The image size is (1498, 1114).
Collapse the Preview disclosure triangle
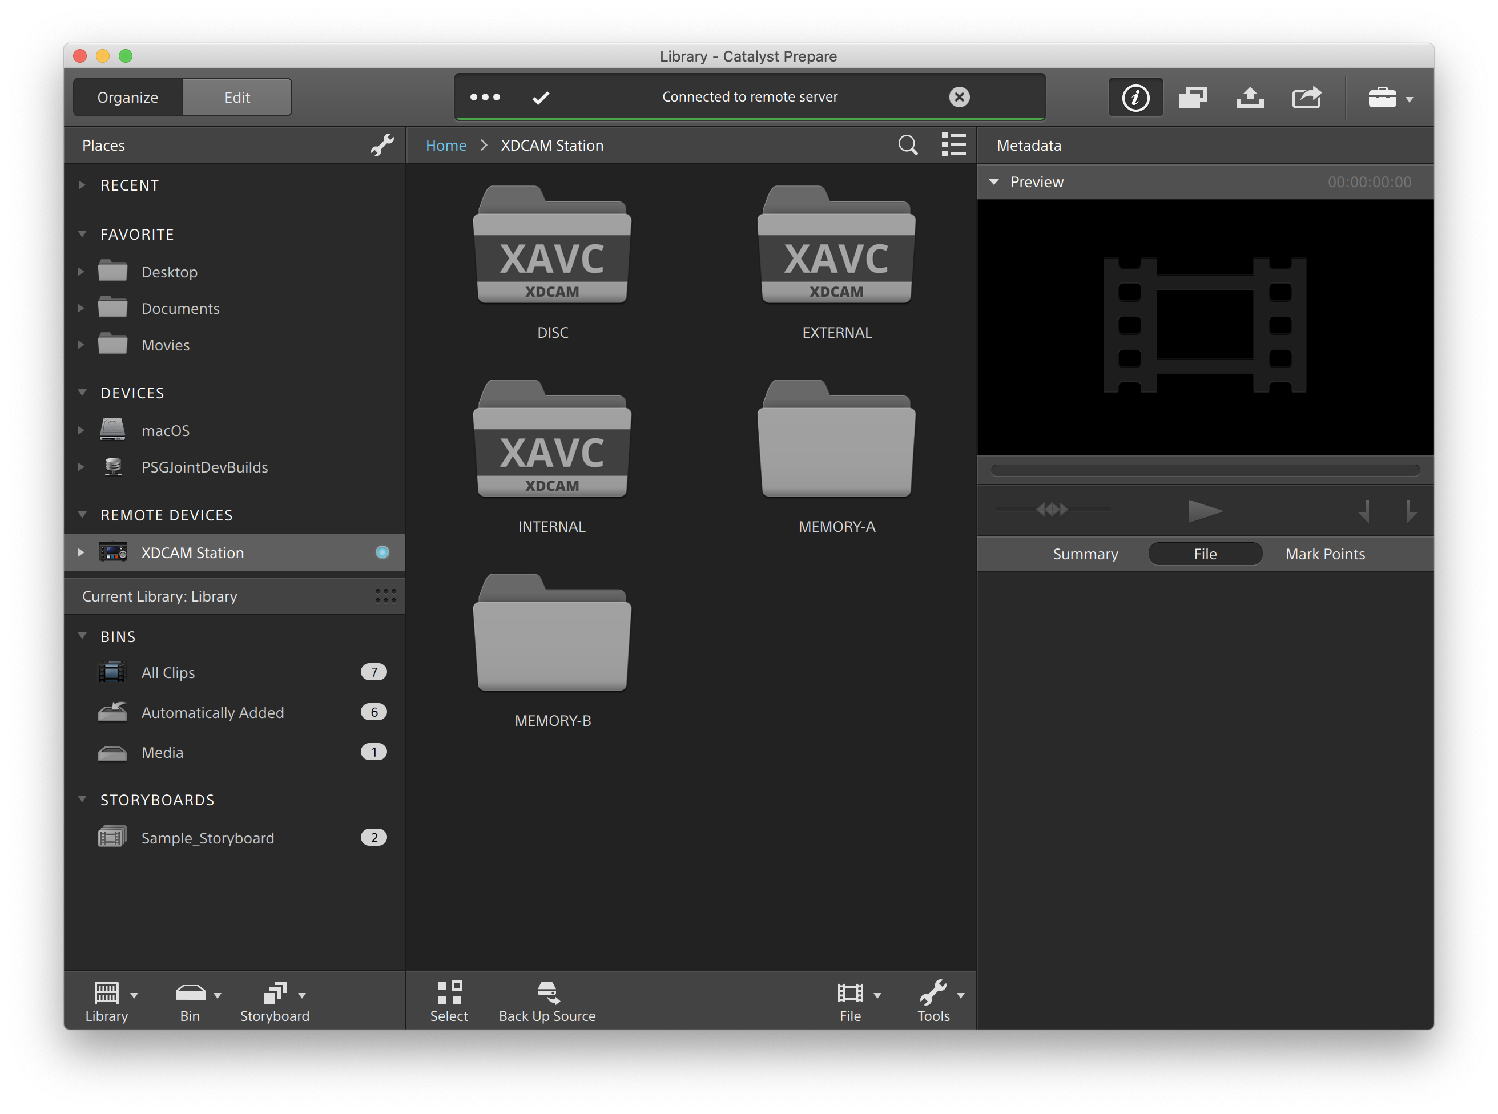(x=993, y=182)
